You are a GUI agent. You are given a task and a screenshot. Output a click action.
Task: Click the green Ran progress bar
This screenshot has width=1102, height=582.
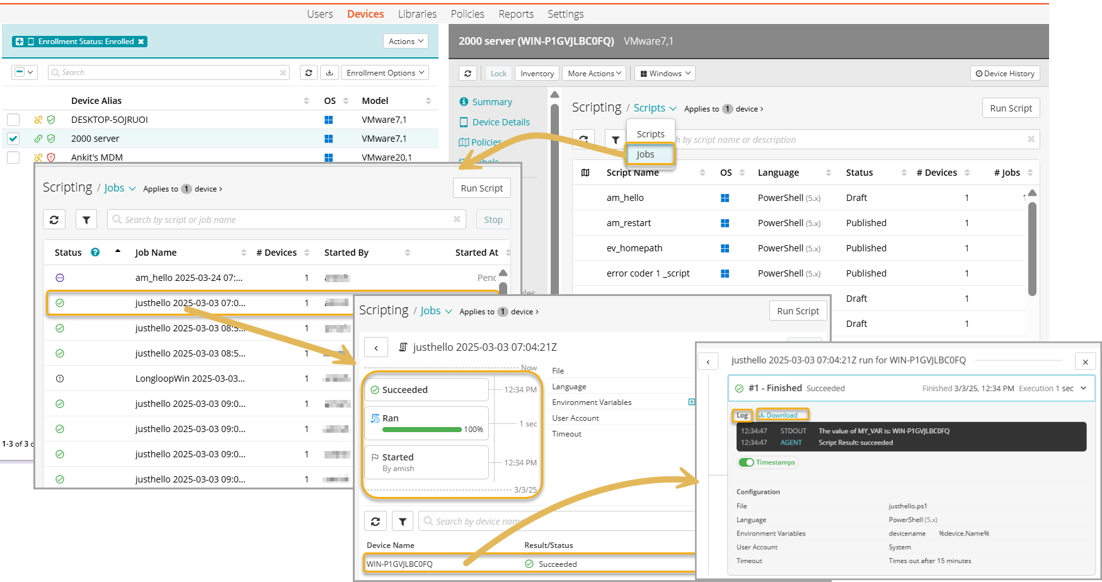click(x=422, y=430)
